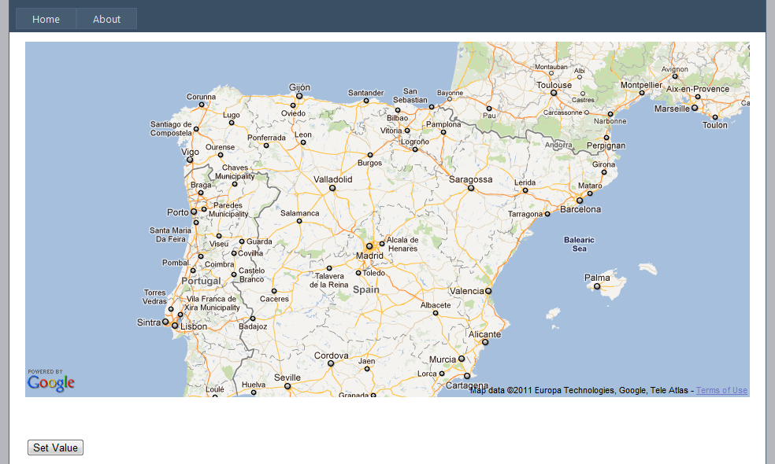Click the Set Value button
Screen dimensions: 775x464
pyautogui.click(x=55, y=447)
